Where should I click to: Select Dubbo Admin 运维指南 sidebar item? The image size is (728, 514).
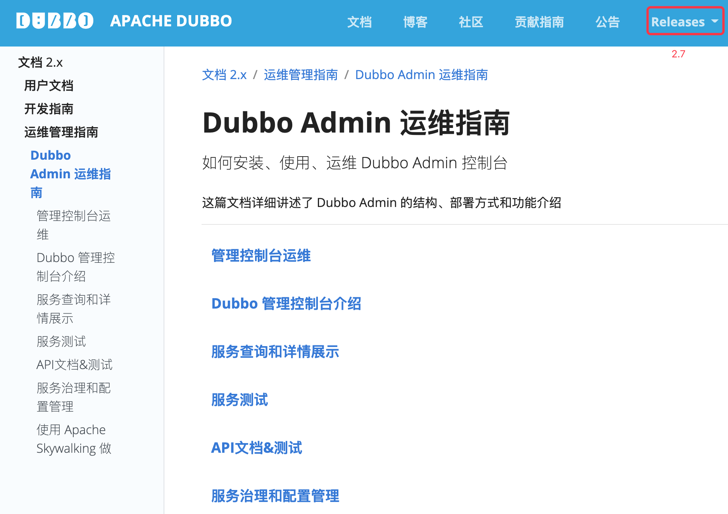pyautogui.click(x=71, y=174)
